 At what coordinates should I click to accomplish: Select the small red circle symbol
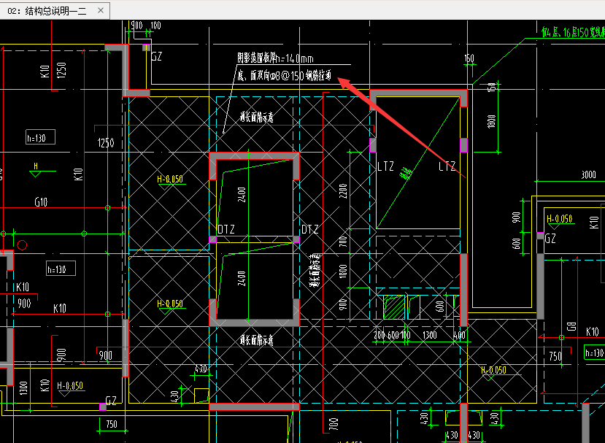[23, 245]
